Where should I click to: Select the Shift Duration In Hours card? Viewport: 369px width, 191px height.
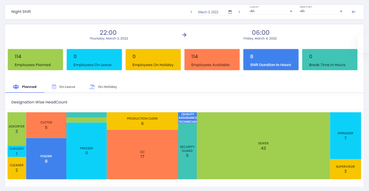tap(271, 60)
